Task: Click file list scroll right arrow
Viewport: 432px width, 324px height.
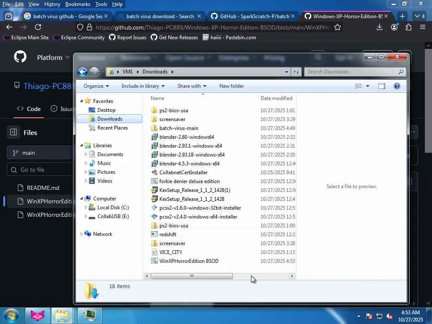Action: (x=292, y=276)
